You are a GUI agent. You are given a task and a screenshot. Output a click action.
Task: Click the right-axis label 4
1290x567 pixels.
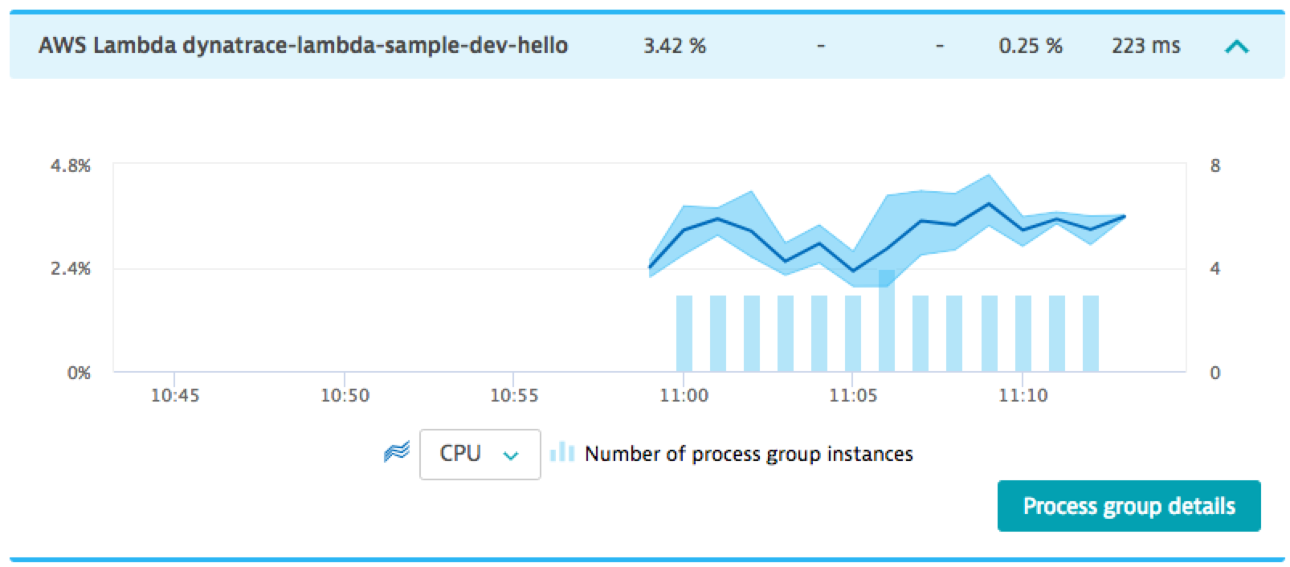tap(1214, 268)
